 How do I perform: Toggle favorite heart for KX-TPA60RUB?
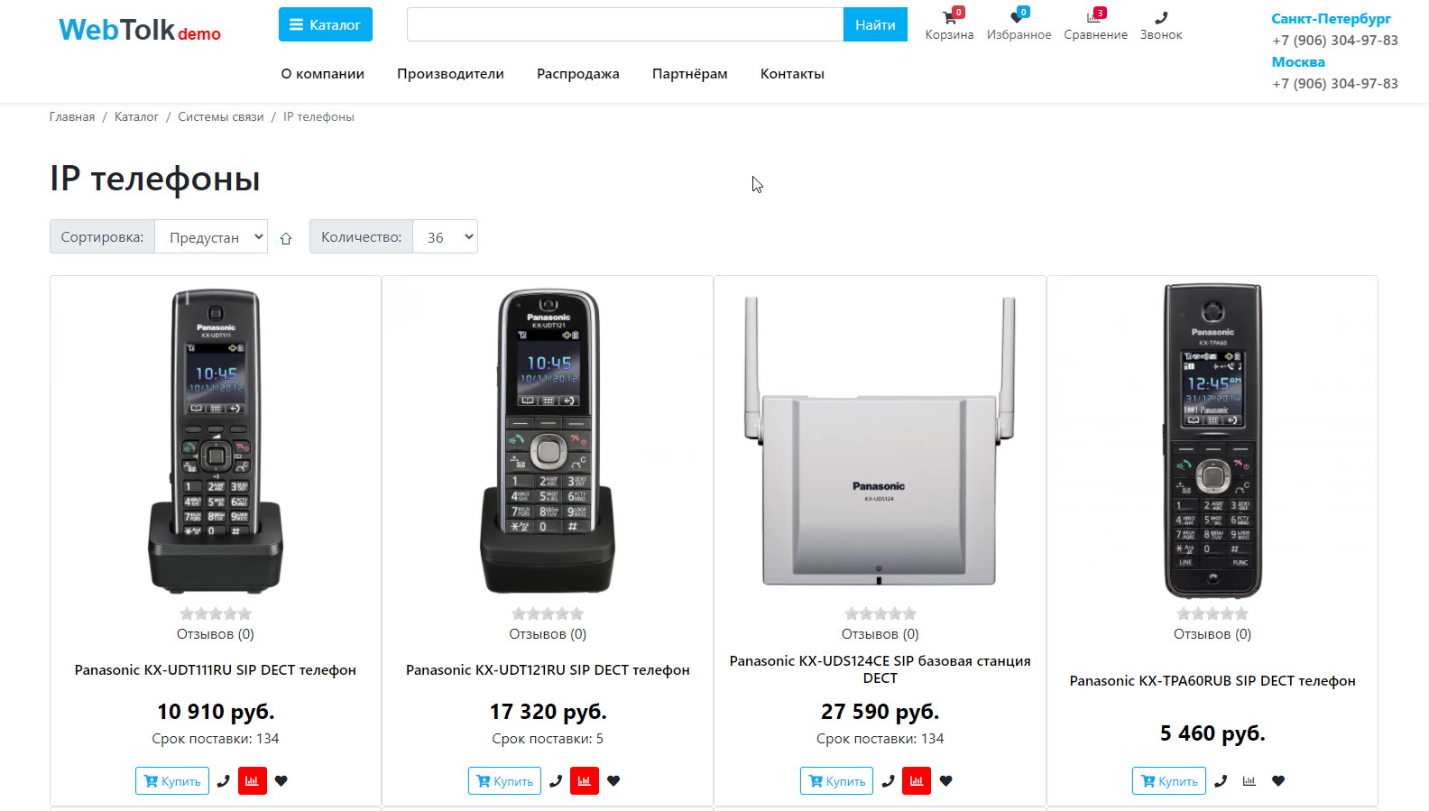click(x=1278, y=781)
